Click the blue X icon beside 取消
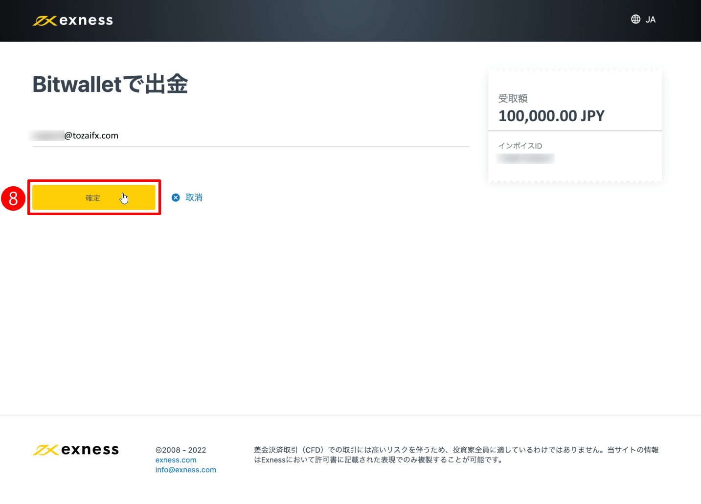The image size is (701, 504). [x=176, y=197]
